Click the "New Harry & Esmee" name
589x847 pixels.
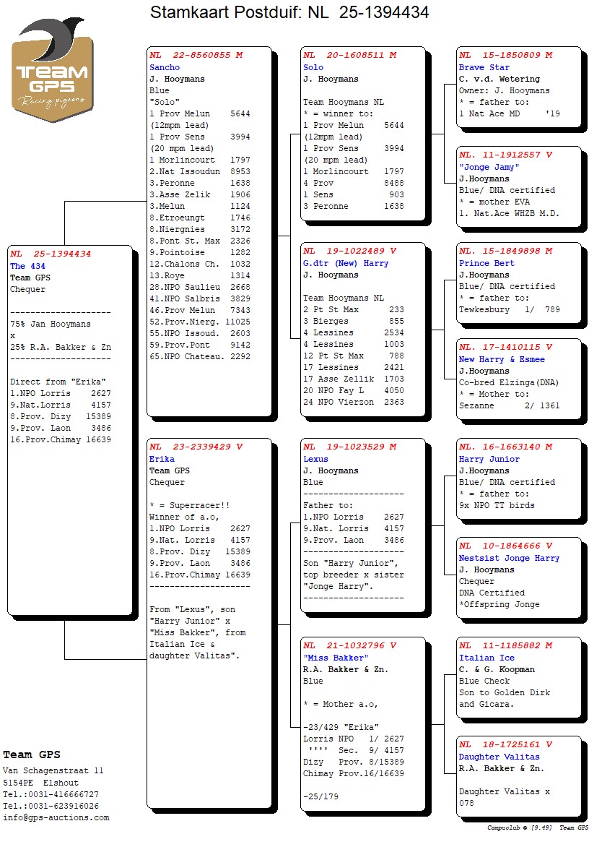[x=502, y=359]
